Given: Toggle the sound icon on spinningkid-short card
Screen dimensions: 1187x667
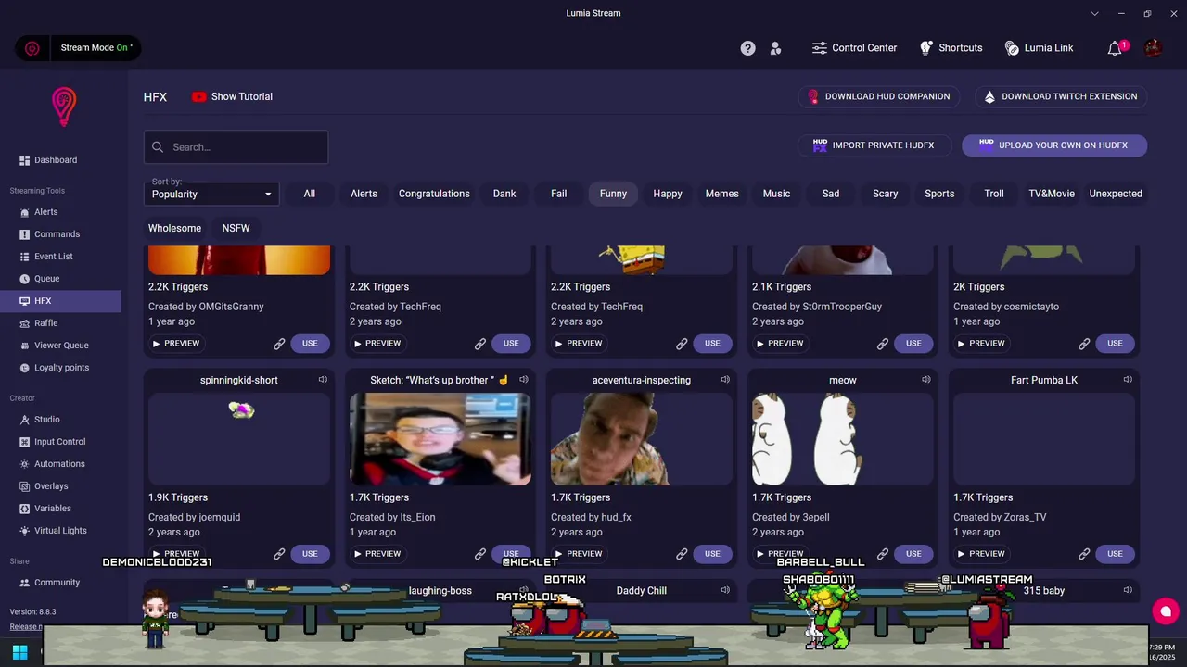Looking at the screenshot, I should click(323, 380).
